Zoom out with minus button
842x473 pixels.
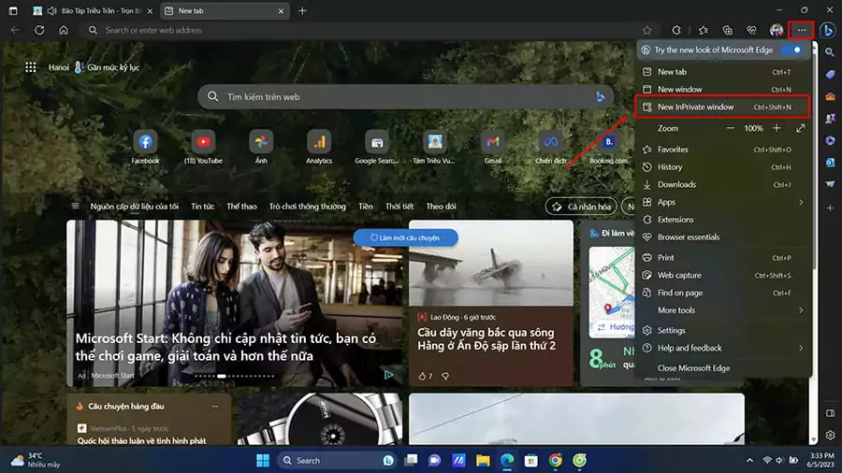pyautogui.click(x=730, y=128)
